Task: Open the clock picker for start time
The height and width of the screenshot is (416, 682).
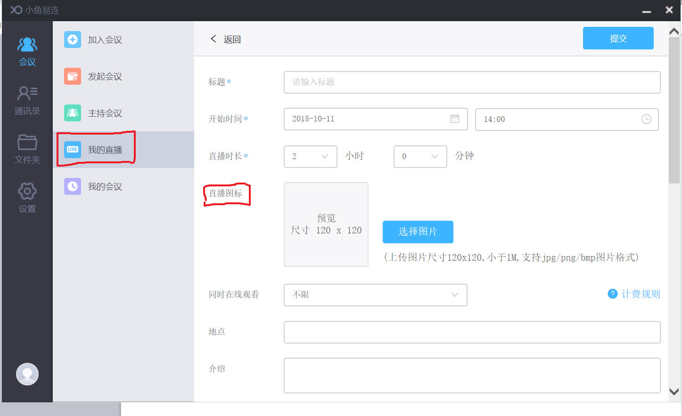Action: 646,120
